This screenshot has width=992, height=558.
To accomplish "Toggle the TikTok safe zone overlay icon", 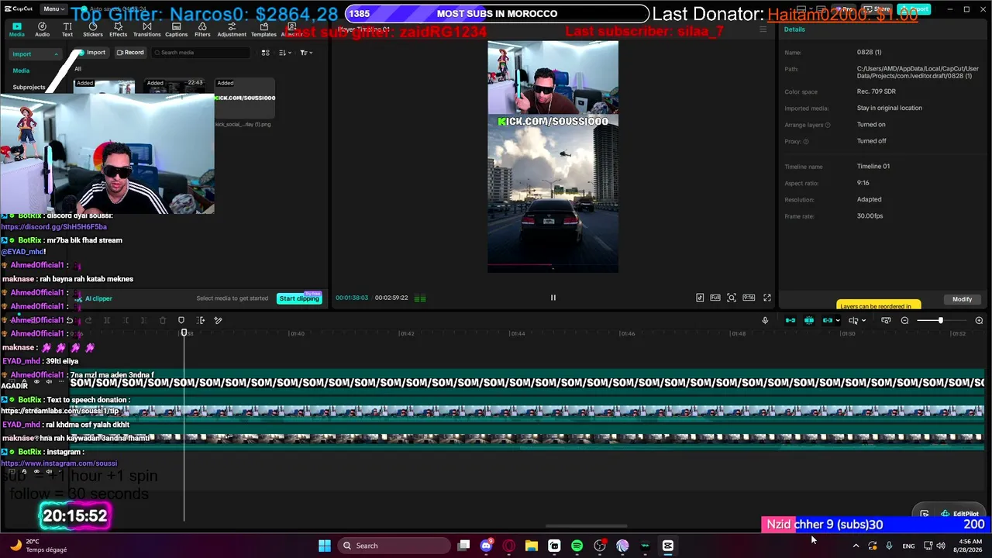I will (x=700, y=298).
